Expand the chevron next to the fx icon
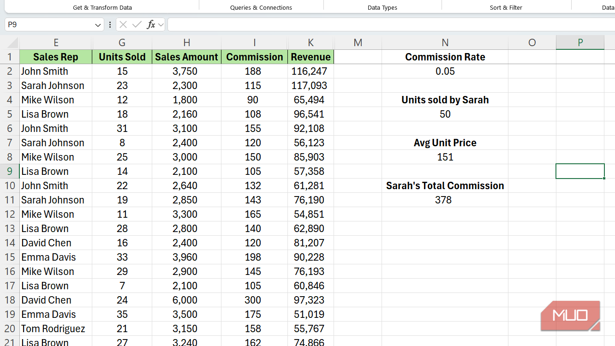The width and height of the screenshot is (615, 346). coord(161,25)
